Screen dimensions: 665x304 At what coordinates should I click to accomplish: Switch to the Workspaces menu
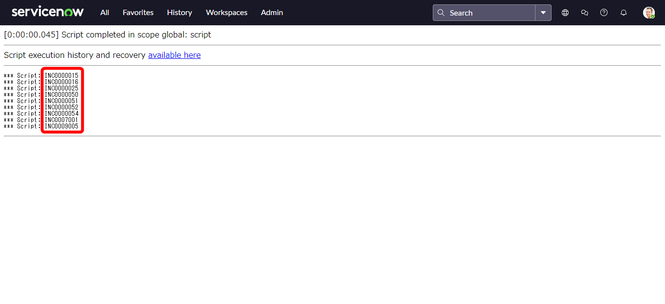226,13
